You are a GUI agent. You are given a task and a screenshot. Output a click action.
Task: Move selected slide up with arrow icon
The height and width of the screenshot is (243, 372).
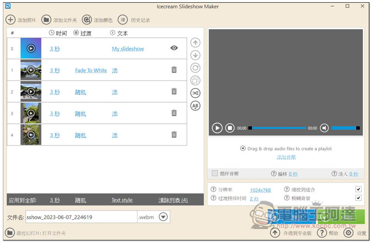pyautogui.click(x=195, y=43)
